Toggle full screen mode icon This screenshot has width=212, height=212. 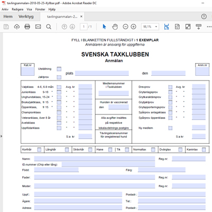point(188,26)
